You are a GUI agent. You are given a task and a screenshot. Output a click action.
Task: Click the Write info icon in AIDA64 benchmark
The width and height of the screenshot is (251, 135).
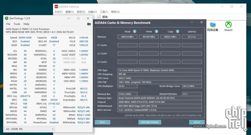(x=156, y=31)
